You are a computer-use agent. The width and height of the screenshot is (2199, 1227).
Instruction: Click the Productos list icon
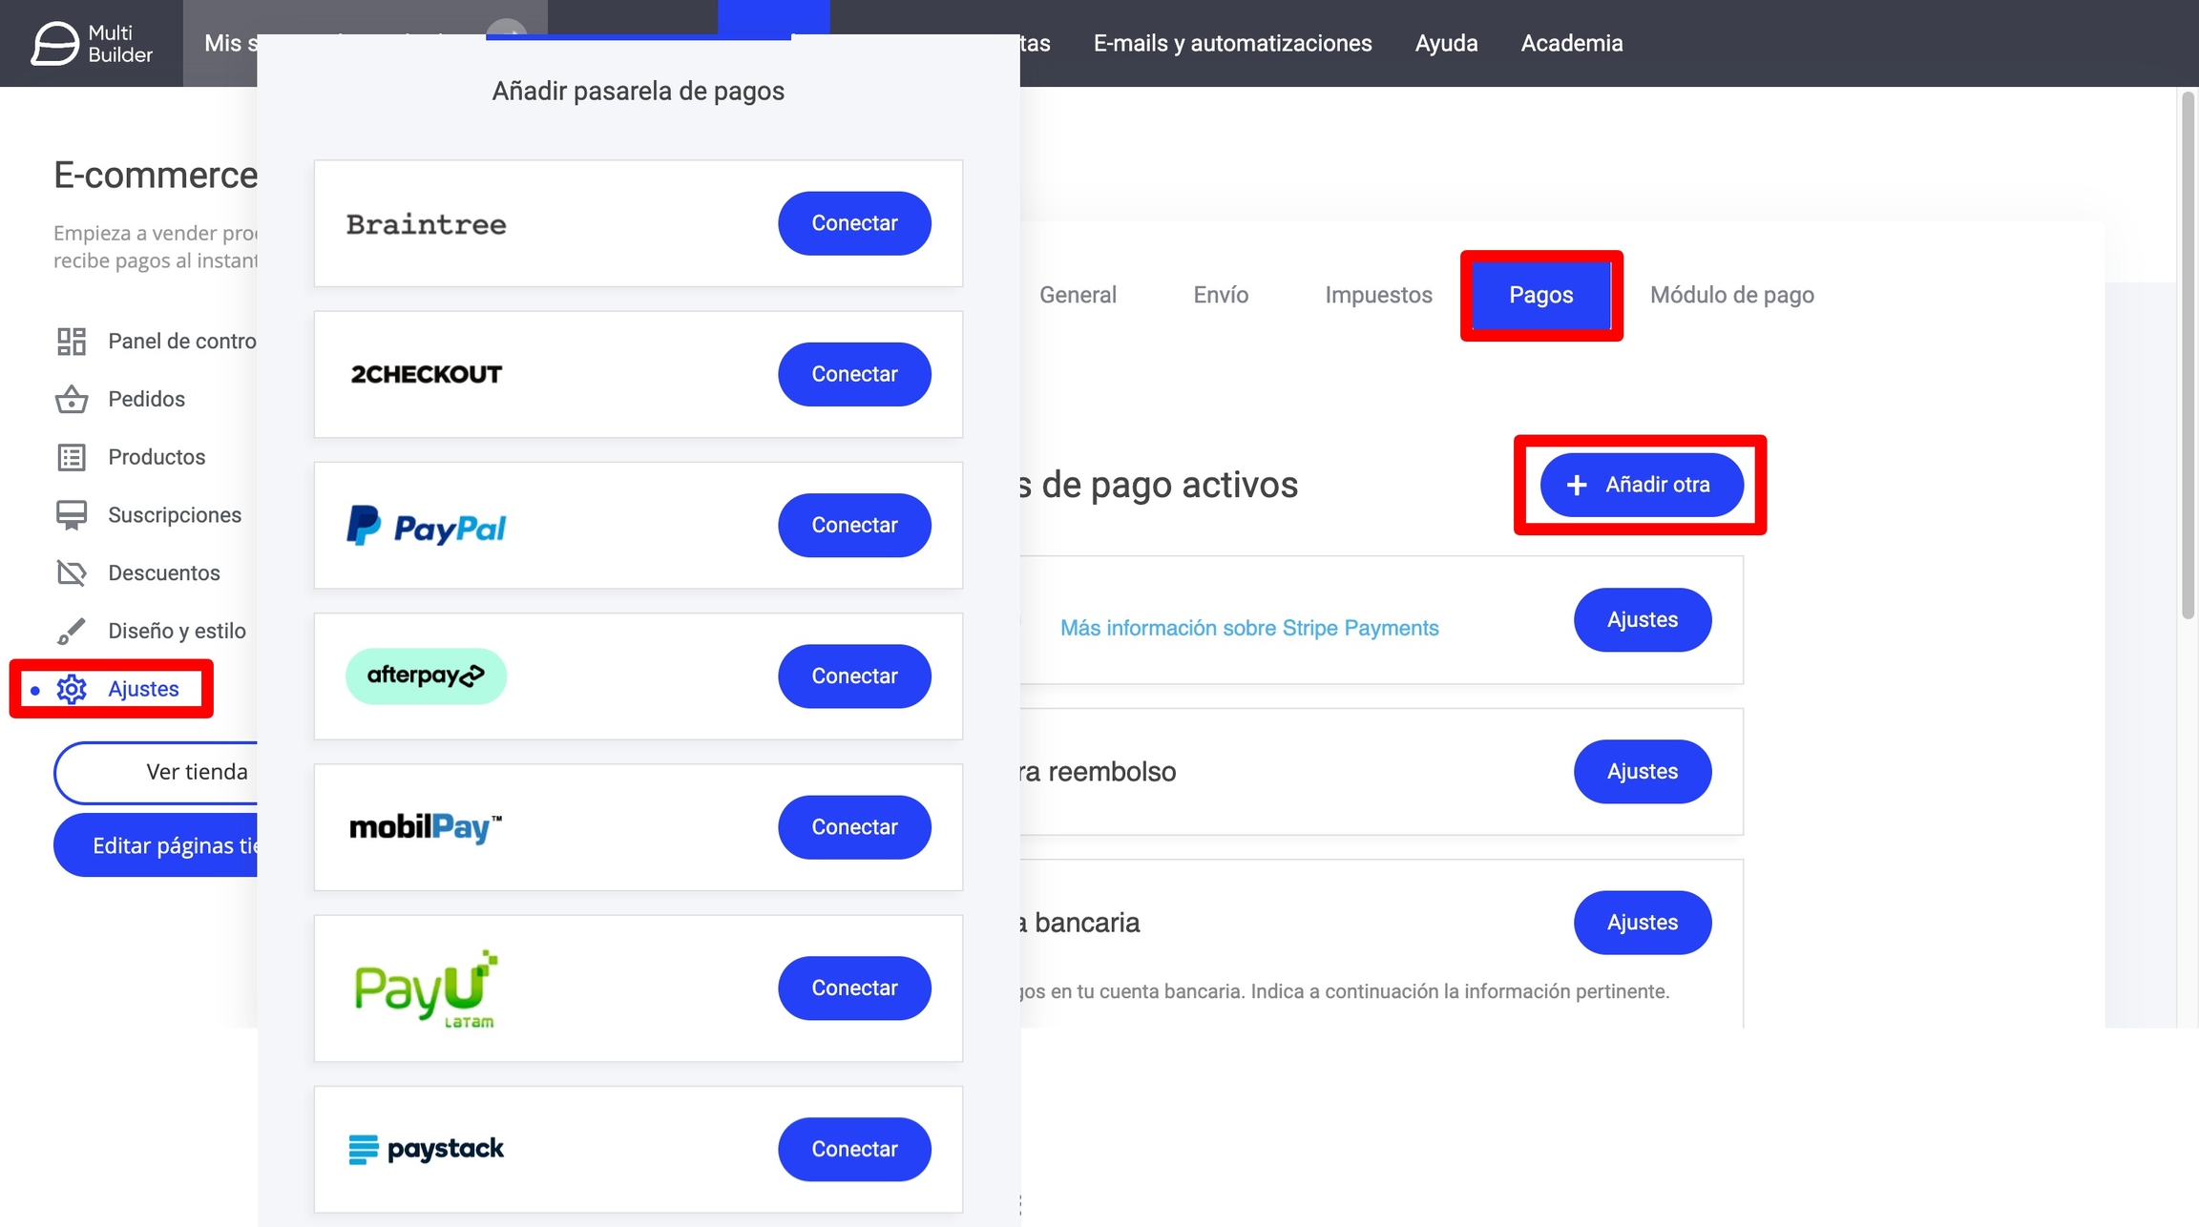pyautogui.click(x=72, y=457)
